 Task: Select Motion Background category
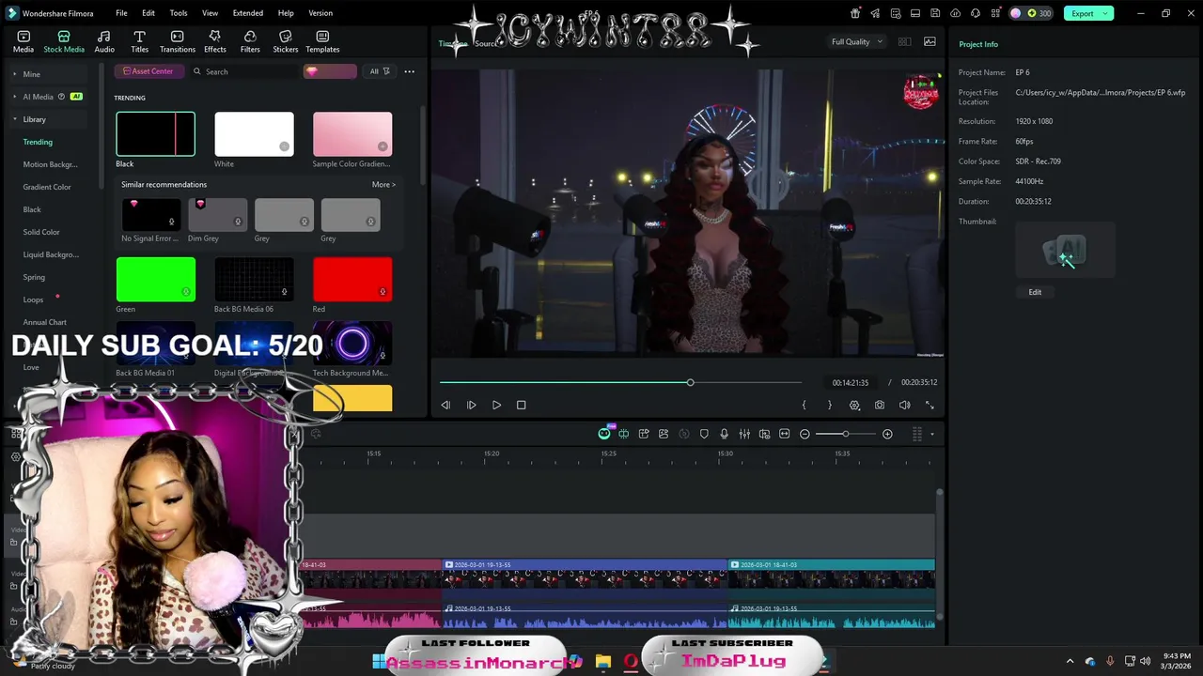(50, 164)
